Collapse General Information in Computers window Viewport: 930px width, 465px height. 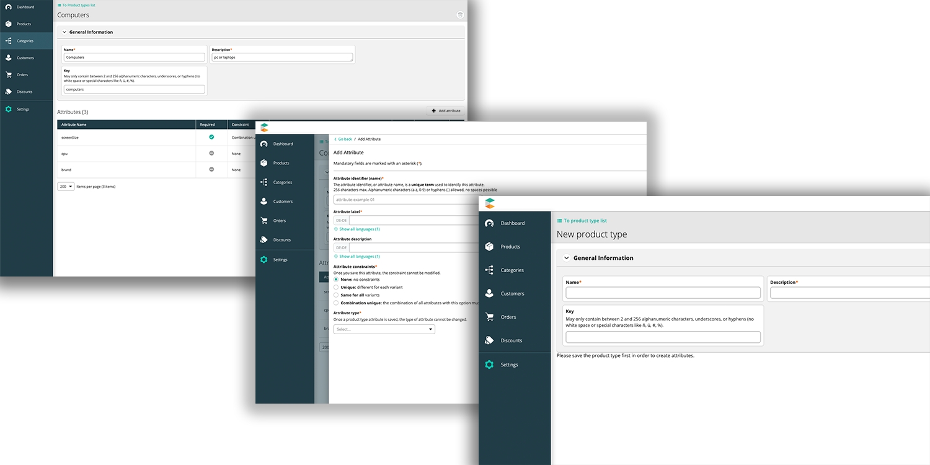[64, 32]
